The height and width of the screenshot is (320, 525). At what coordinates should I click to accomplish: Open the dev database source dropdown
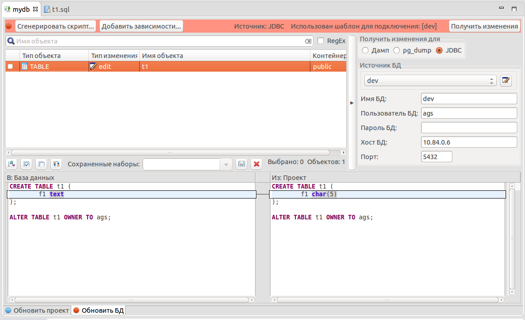pos(430,81)
